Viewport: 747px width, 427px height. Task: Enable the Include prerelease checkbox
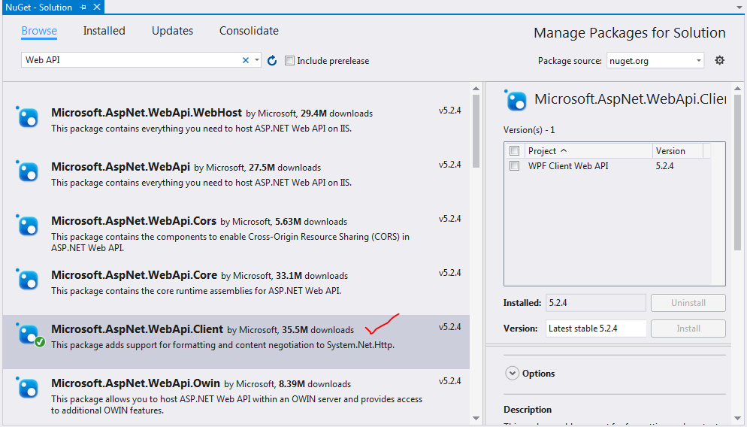[x=290, y=61]
